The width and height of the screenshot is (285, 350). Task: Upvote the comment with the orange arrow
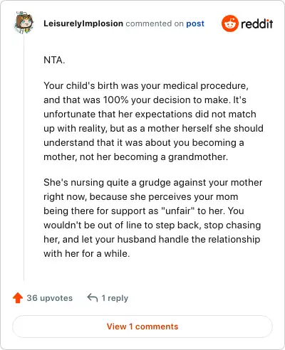(x=18, y=298)
